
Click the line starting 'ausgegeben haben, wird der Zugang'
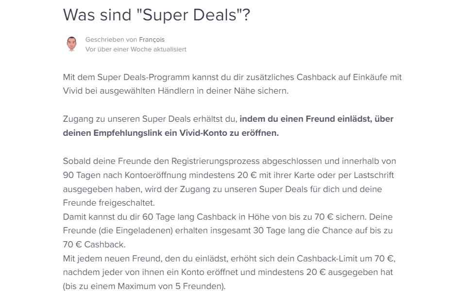[x=222, y=189]
